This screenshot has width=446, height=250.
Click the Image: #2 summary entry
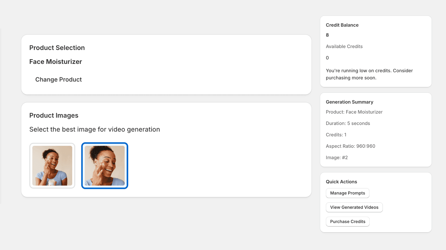(x=337, y=157)
